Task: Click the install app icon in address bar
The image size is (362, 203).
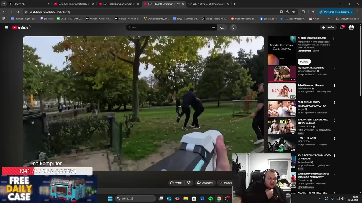Action: pos(281,12)
